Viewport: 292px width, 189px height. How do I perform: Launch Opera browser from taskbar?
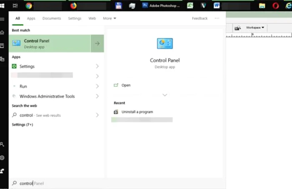[276, 6]
